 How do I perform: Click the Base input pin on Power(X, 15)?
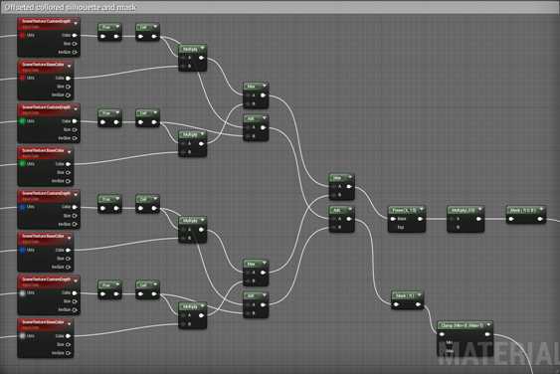click(393, 219)
